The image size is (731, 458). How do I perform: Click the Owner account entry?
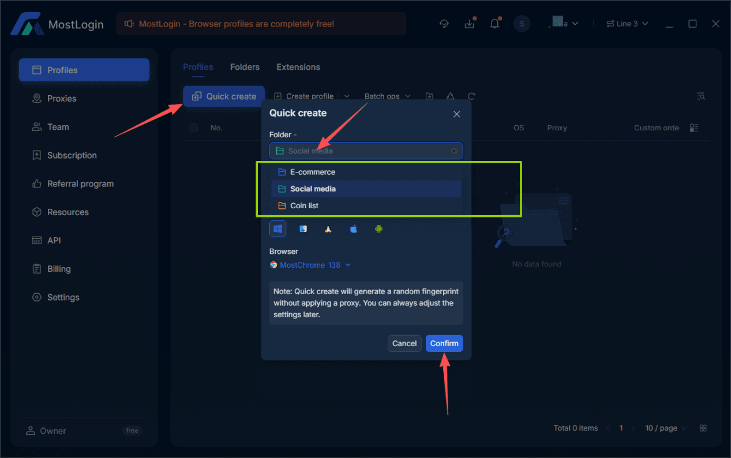(x=46, y=431)
